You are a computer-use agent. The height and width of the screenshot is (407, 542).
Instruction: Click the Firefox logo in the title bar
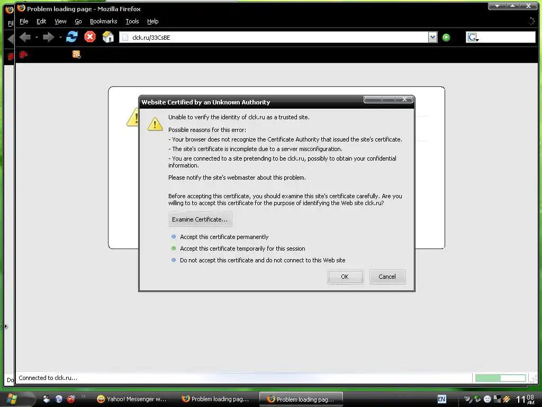21,8
